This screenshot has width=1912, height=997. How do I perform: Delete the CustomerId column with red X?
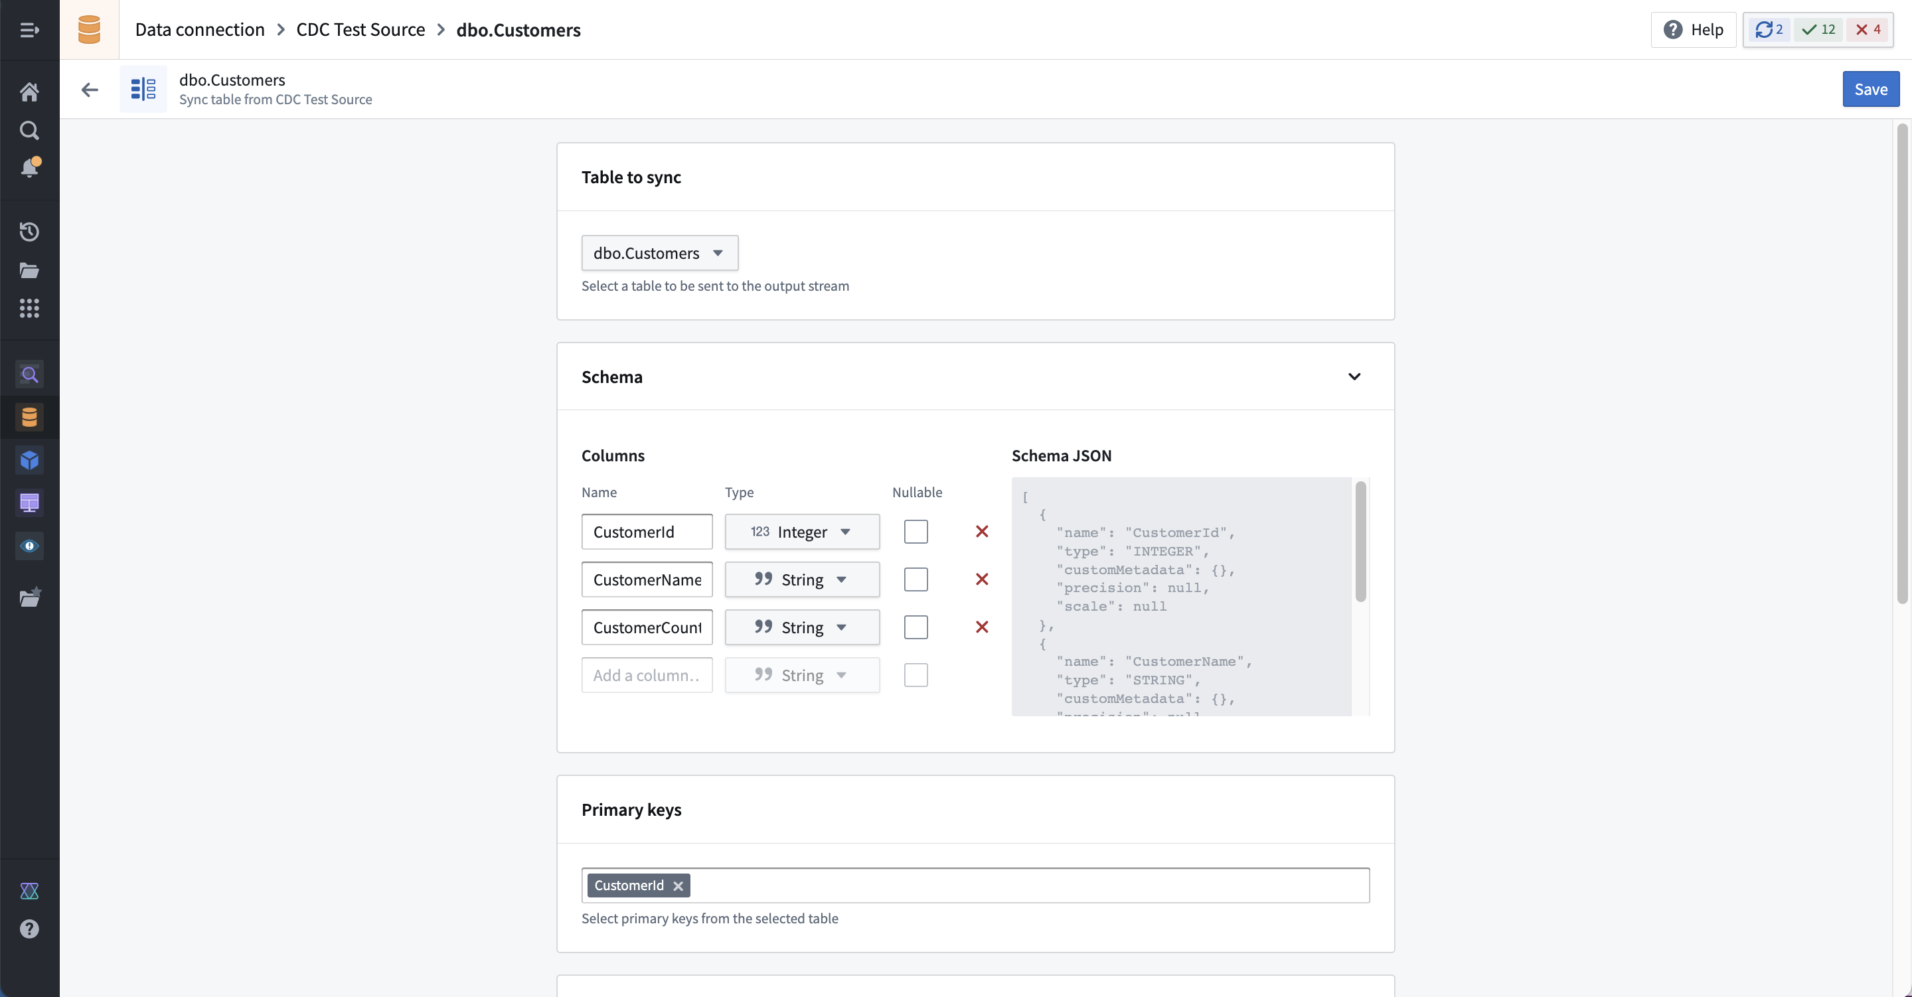982,532
